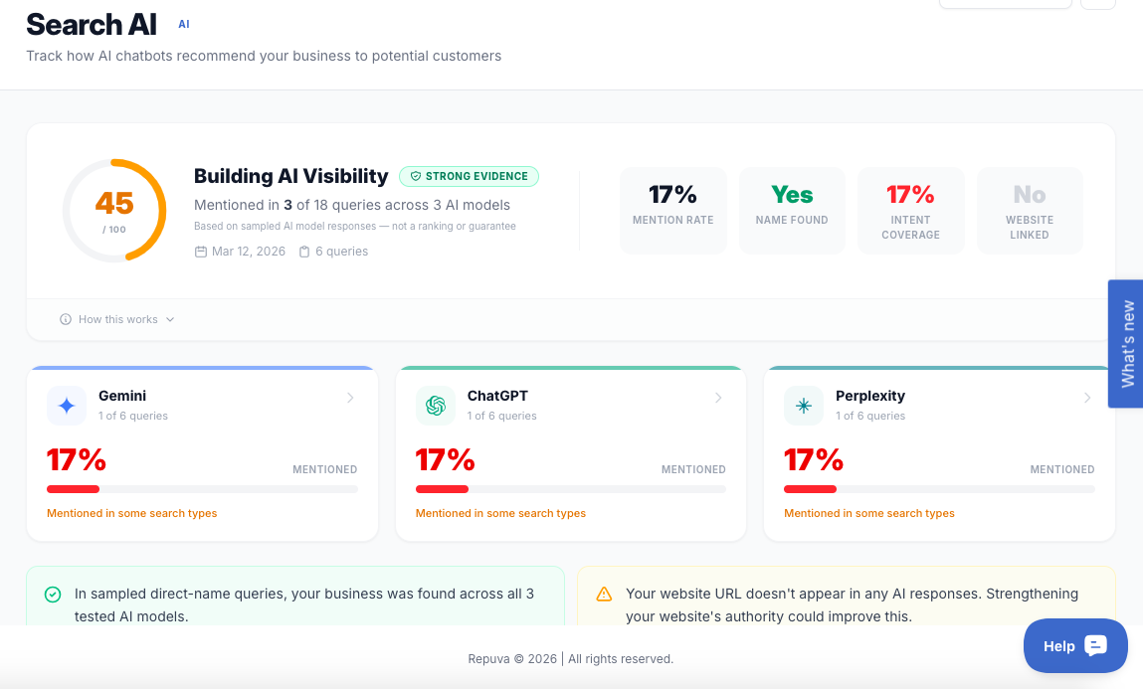The image size is (1143, 689).
Task: Click the ChatGPT logo icon
Action: [x=435, y=406]
